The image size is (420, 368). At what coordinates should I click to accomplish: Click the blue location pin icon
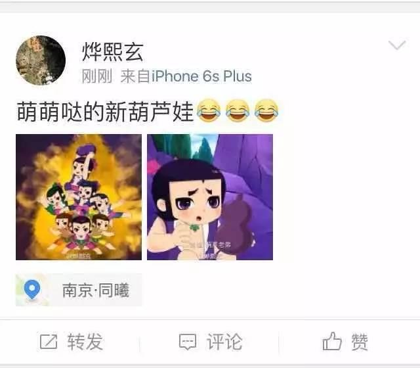coord(32,289)
